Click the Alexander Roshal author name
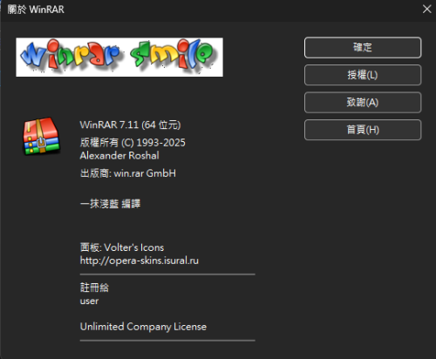436x359 pixels. (119, 156)
